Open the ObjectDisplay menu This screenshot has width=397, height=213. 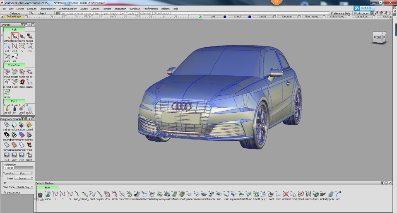47,8
